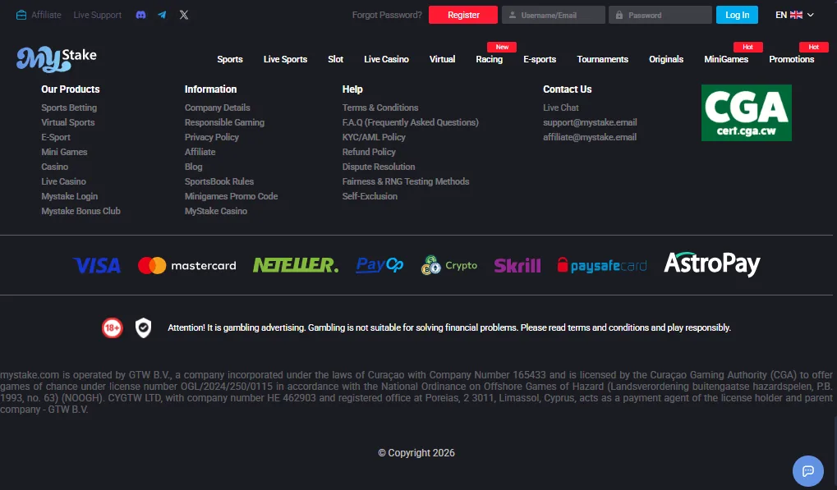Open the Sports menu

[x=230, y=59]
